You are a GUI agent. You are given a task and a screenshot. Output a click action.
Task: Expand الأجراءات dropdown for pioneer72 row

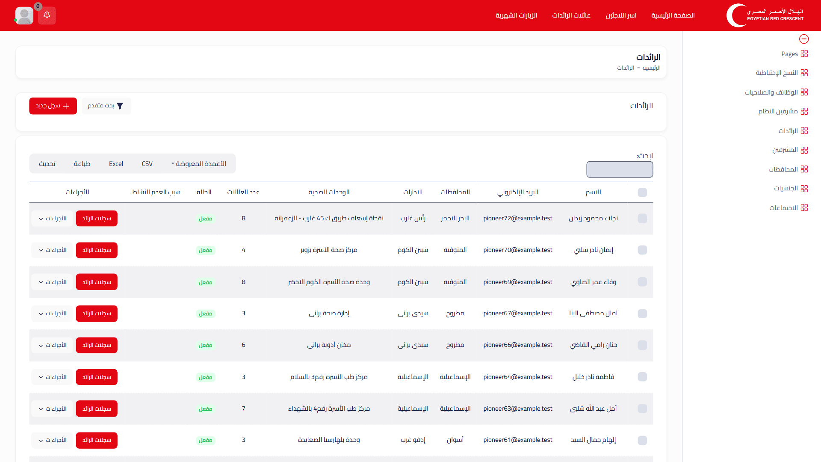coord(52,219)
